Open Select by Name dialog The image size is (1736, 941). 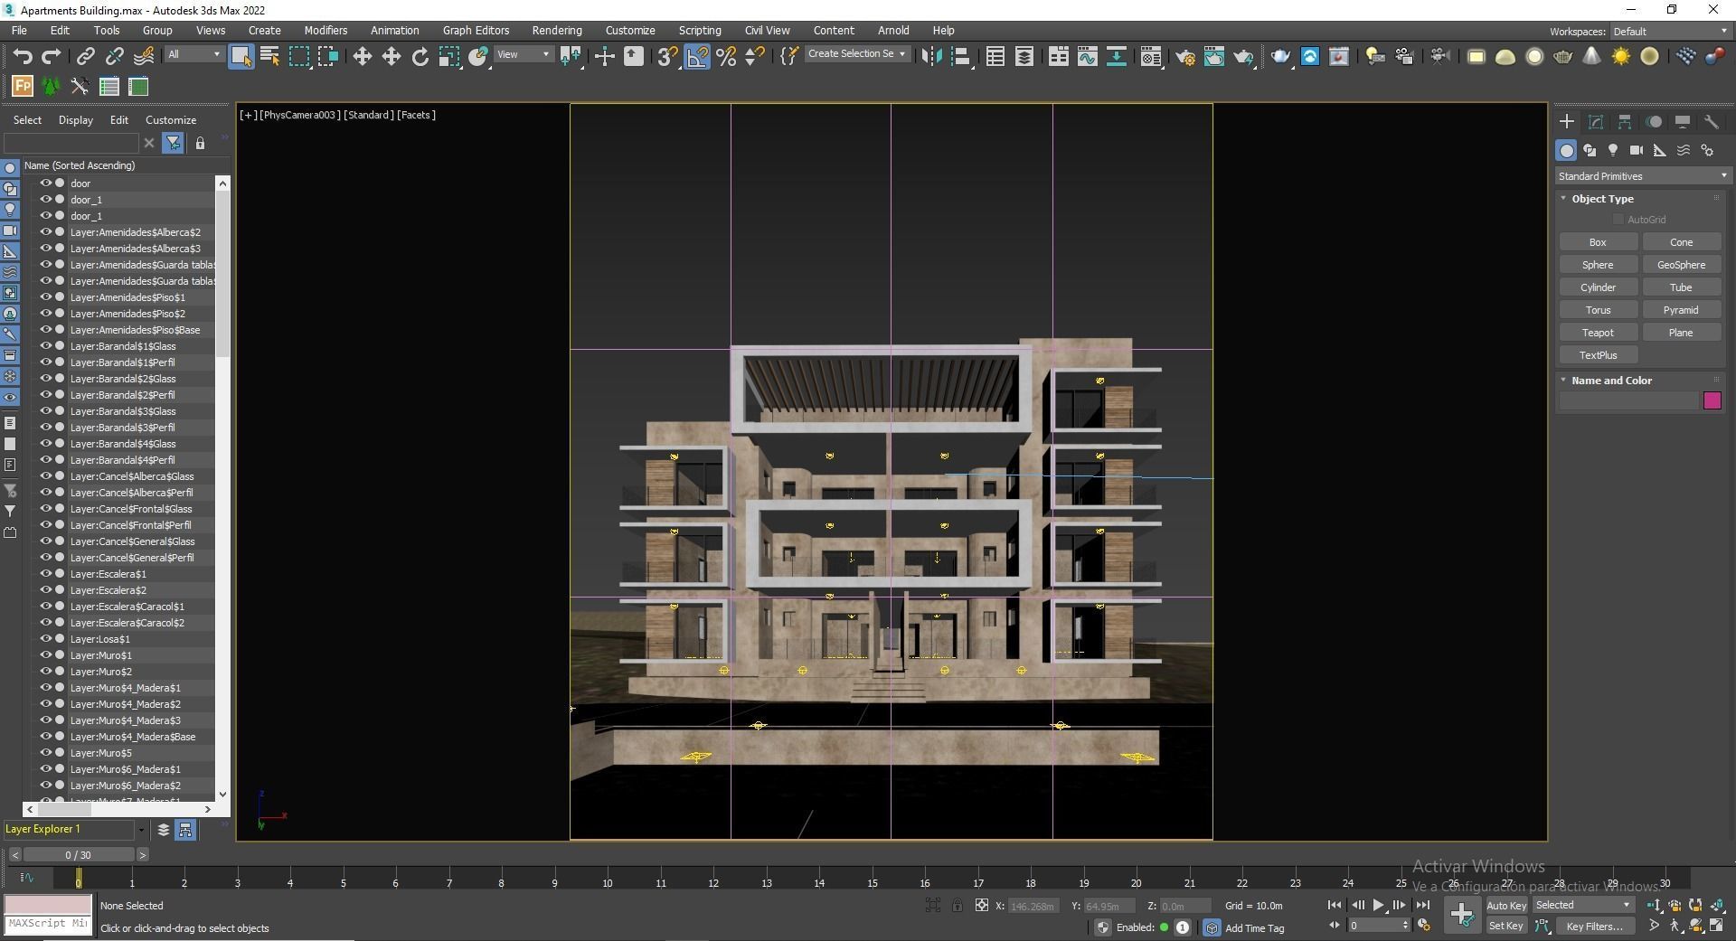coord(269,56)
